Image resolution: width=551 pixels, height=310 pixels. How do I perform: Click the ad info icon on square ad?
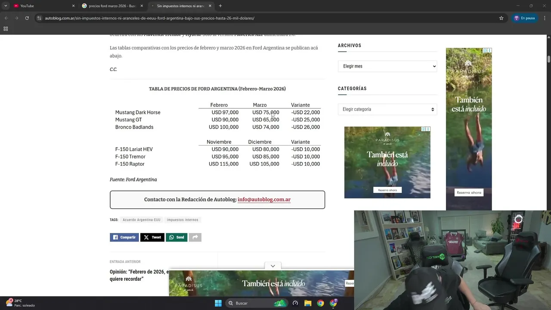click(x=424, y=129)
